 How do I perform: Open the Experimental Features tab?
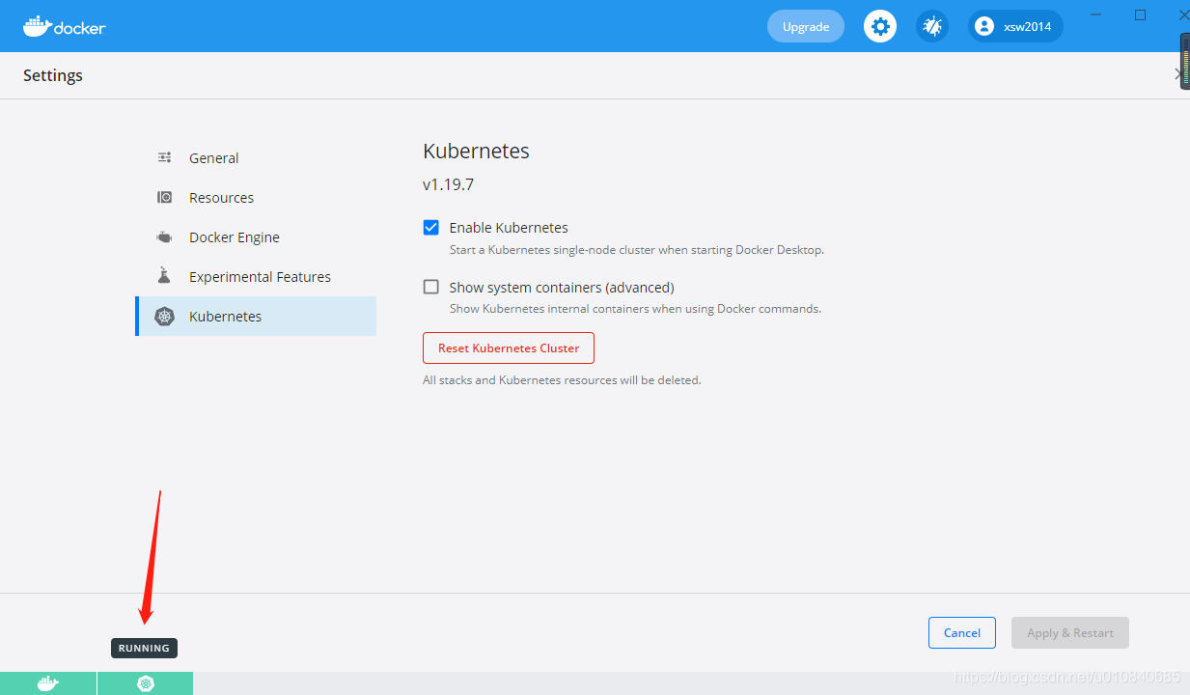[x=256, y=276]
